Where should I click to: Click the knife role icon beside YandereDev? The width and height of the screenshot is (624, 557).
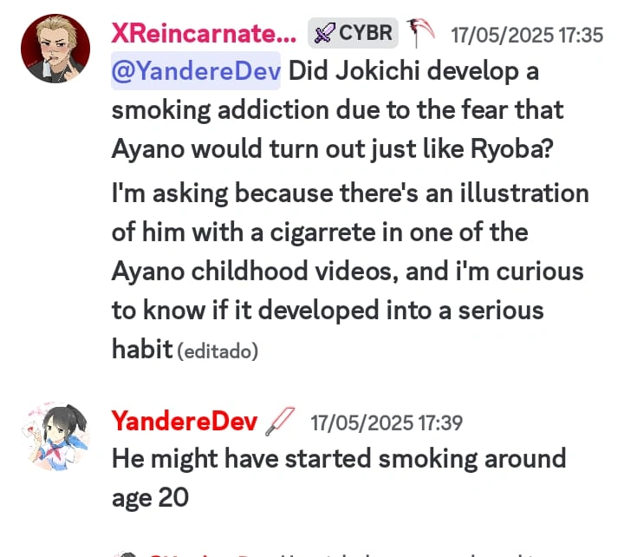tap(280, 422)
